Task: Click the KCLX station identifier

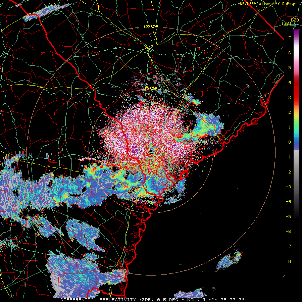Action: (x=193, y=300)
